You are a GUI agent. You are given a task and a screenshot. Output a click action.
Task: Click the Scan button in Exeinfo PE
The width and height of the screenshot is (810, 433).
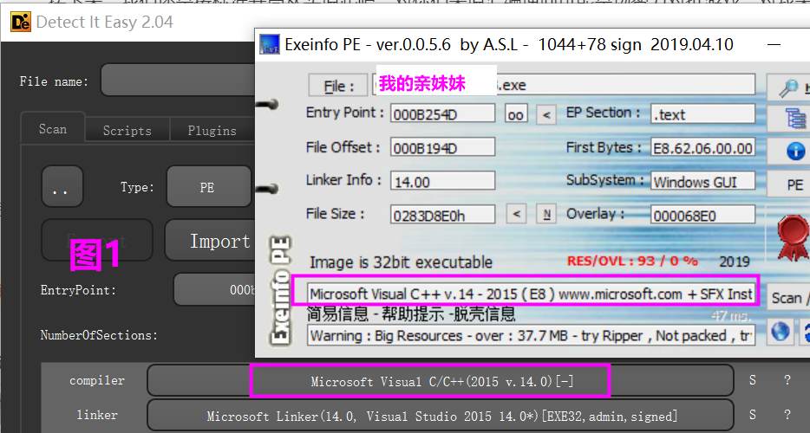click(x=787, y=298)
